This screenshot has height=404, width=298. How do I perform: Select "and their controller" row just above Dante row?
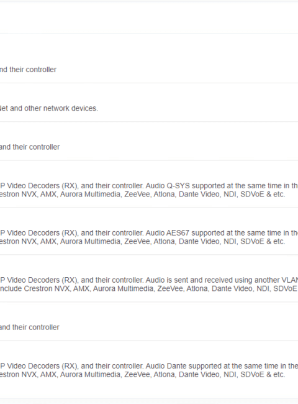coord(149,321)
